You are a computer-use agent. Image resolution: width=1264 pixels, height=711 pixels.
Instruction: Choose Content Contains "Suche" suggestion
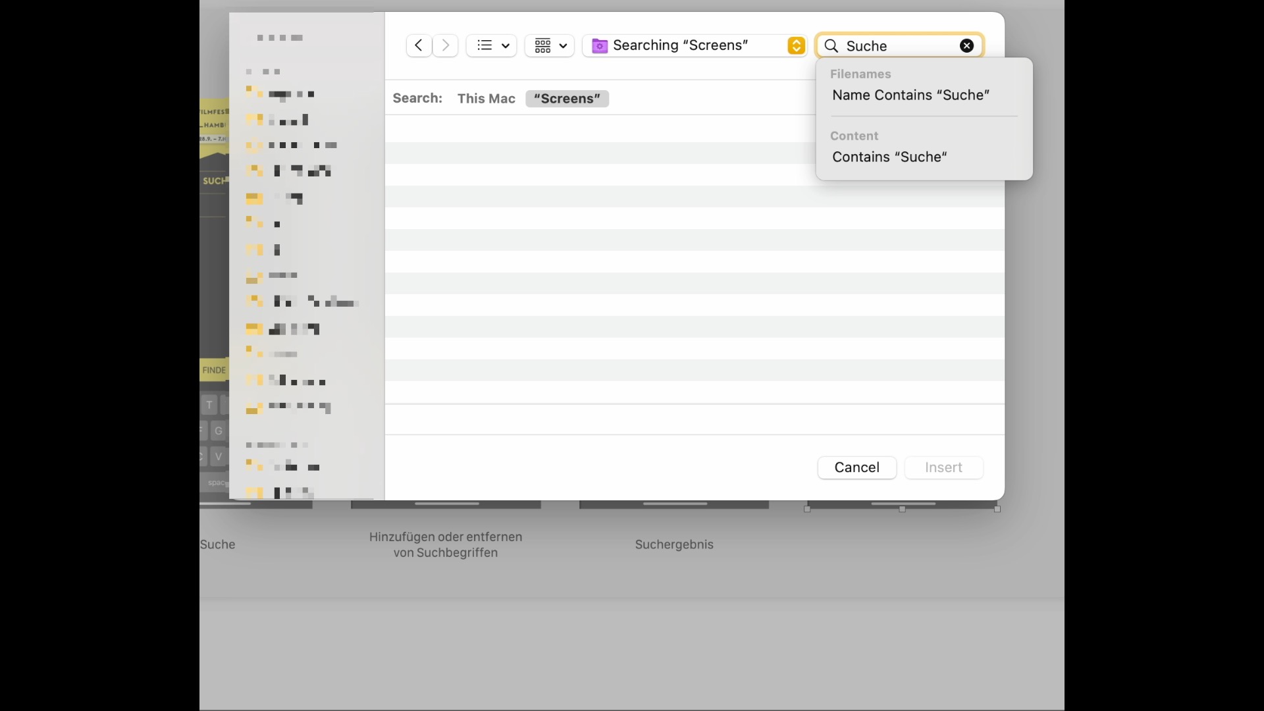(889, 157)
